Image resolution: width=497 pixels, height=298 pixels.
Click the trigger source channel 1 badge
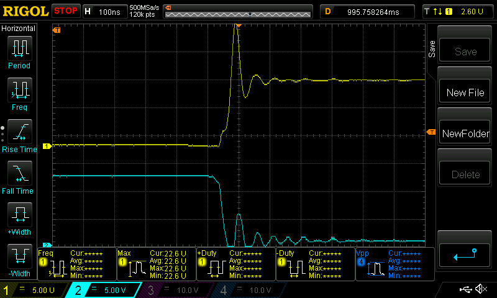pyautogui.click(x=449, y=12)
